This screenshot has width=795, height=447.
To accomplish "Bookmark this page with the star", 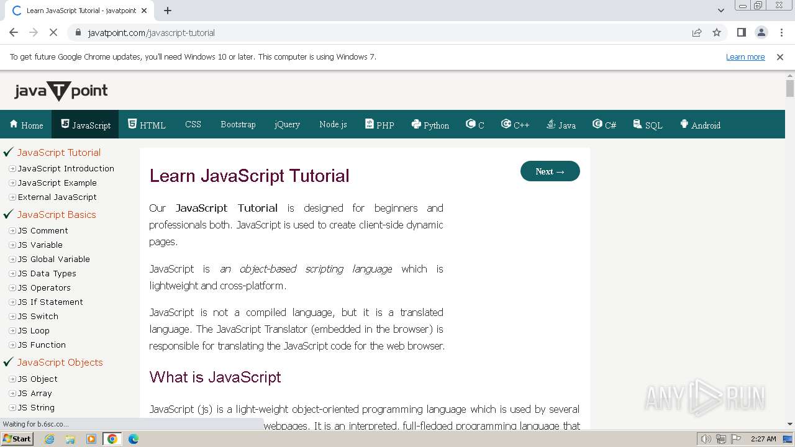I will [x=717, y=32].
